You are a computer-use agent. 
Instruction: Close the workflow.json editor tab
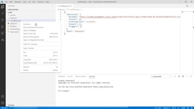point(71,6)
